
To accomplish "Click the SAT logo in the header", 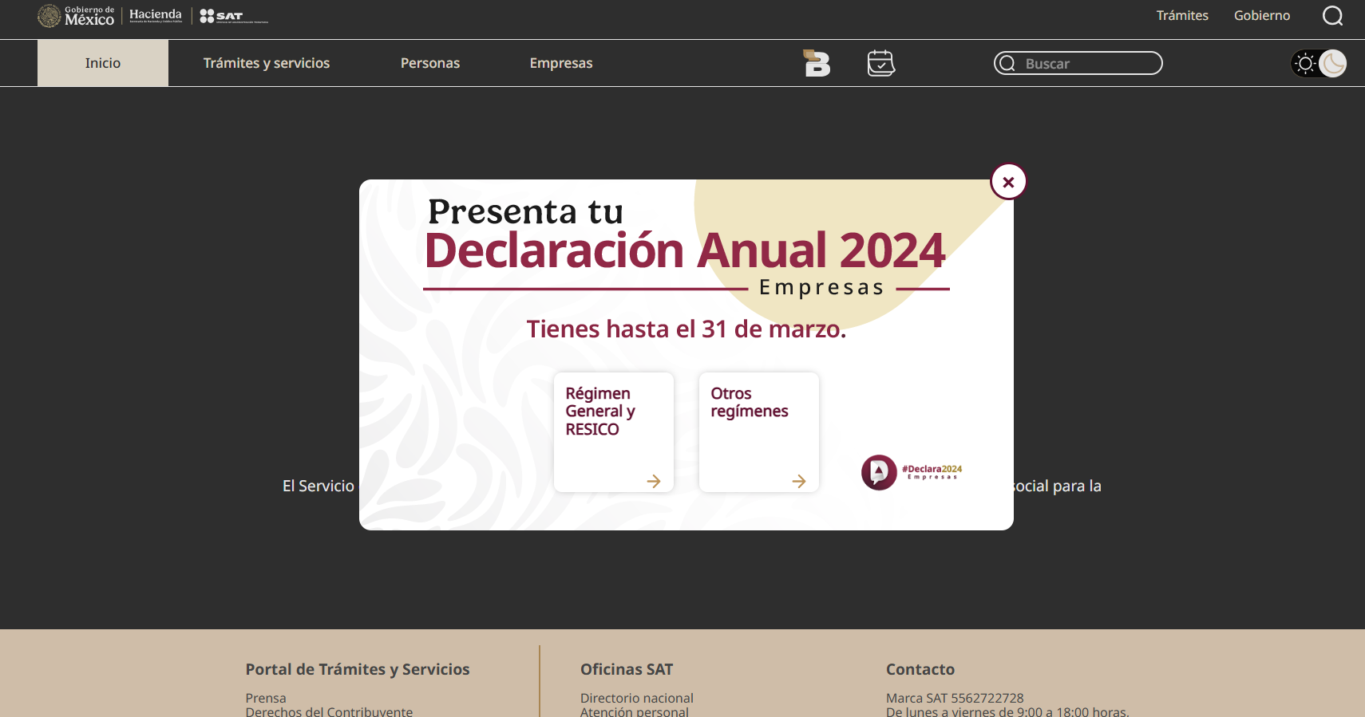I will pos(232,16).
